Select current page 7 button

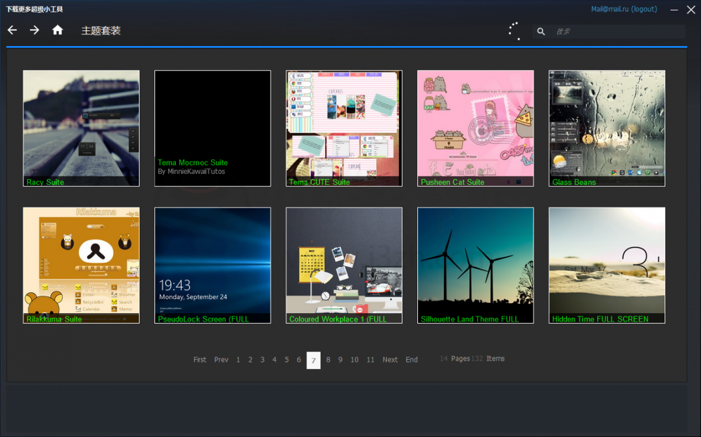point(314,360)
